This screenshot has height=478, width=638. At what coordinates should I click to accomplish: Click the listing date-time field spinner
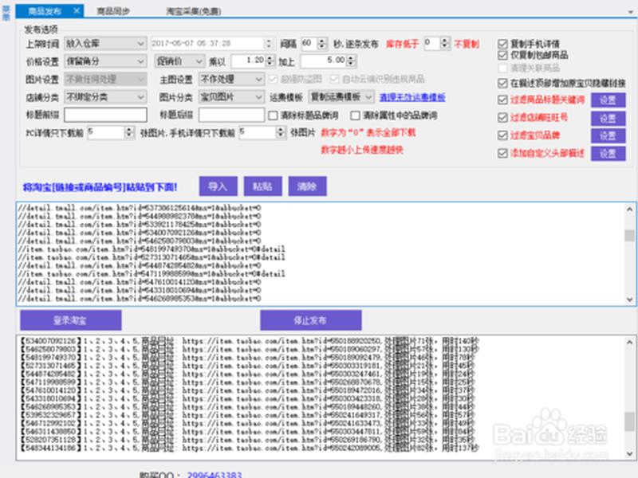coord(269,44)
